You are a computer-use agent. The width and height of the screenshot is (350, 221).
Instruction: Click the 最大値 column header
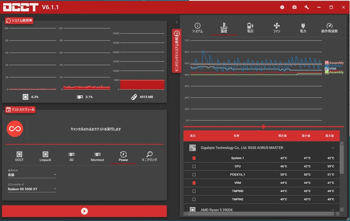[329, 136]
